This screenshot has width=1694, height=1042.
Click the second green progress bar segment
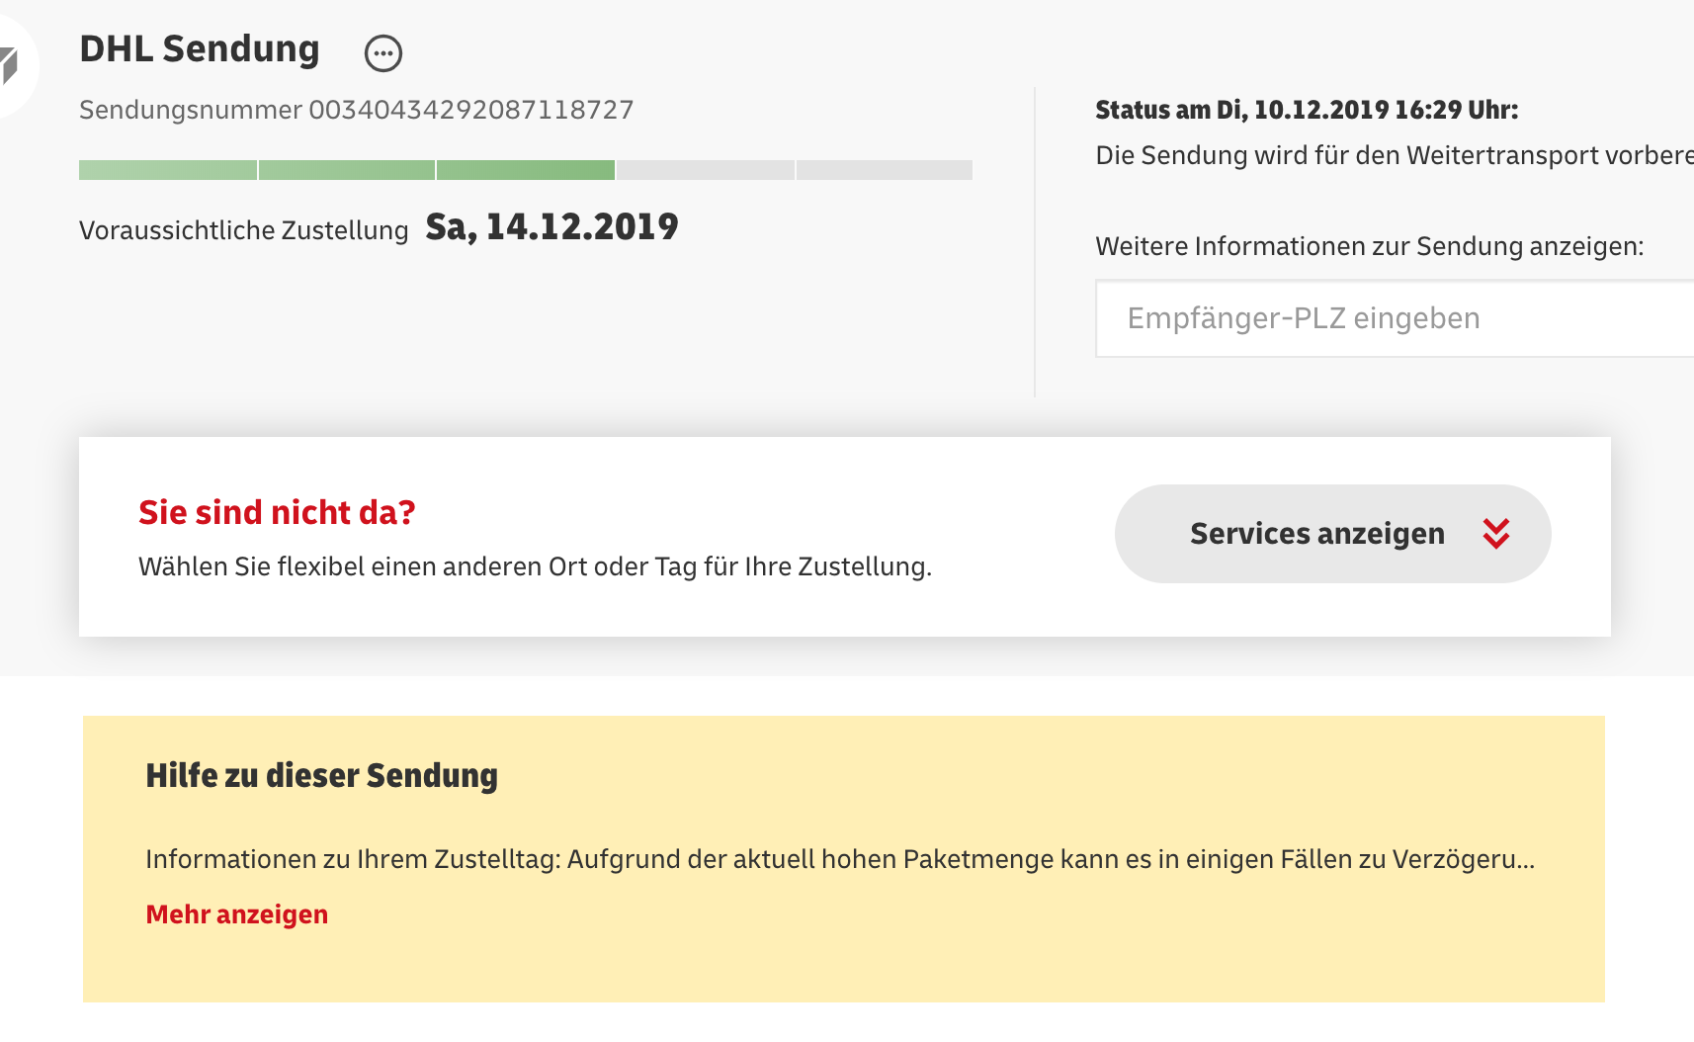click(347, 170)
